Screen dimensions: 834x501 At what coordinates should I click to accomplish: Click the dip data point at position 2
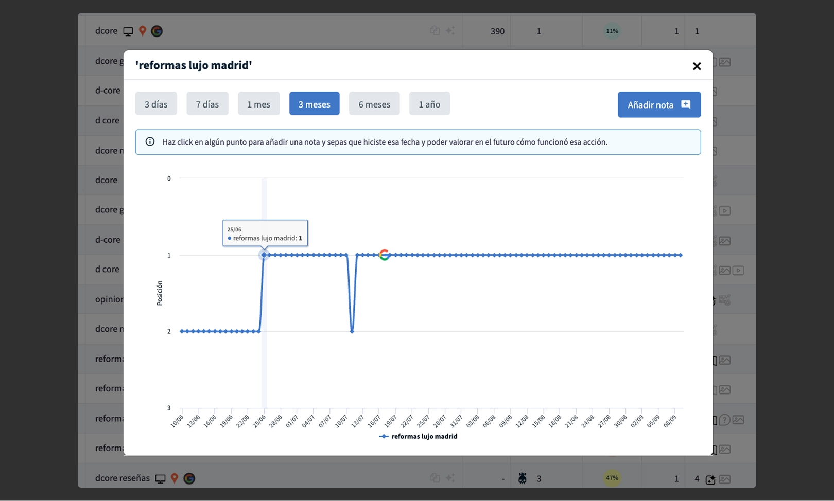(352, 331)
